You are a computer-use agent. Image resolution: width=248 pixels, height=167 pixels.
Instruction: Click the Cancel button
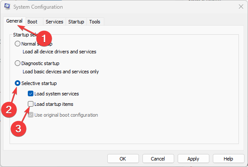(158, 159)
